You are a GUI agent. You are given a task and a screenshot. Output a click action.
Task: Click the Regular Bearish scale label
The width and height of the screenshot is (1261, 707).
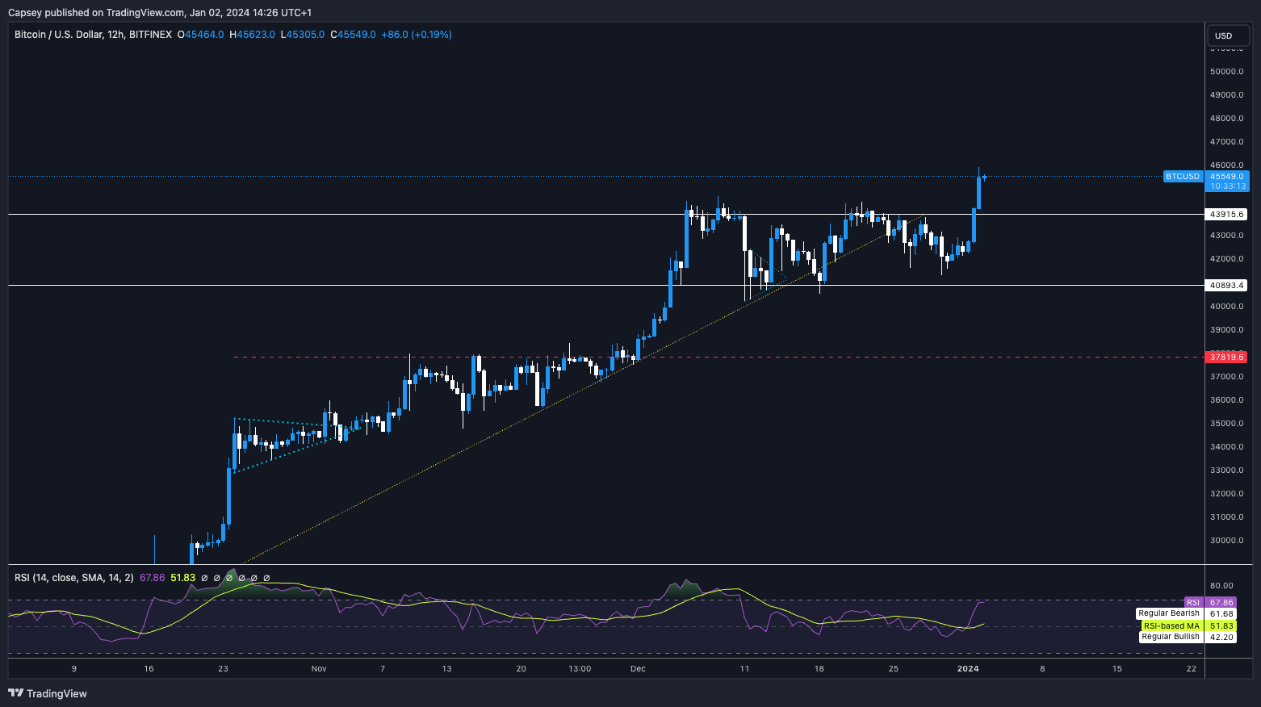click(x=1168, y=614)
